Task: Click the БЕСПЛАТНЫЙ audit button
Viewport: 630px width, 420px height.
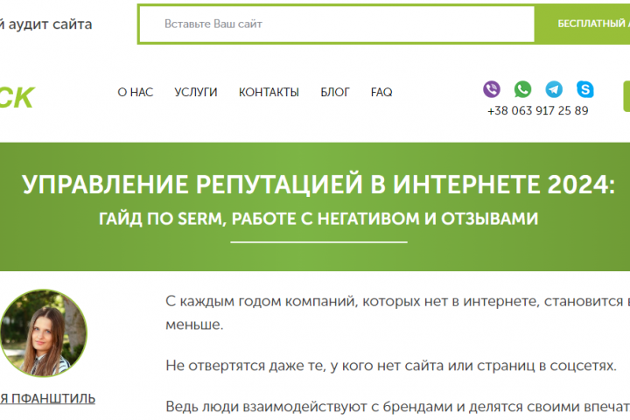Action: tap(582, 24)
